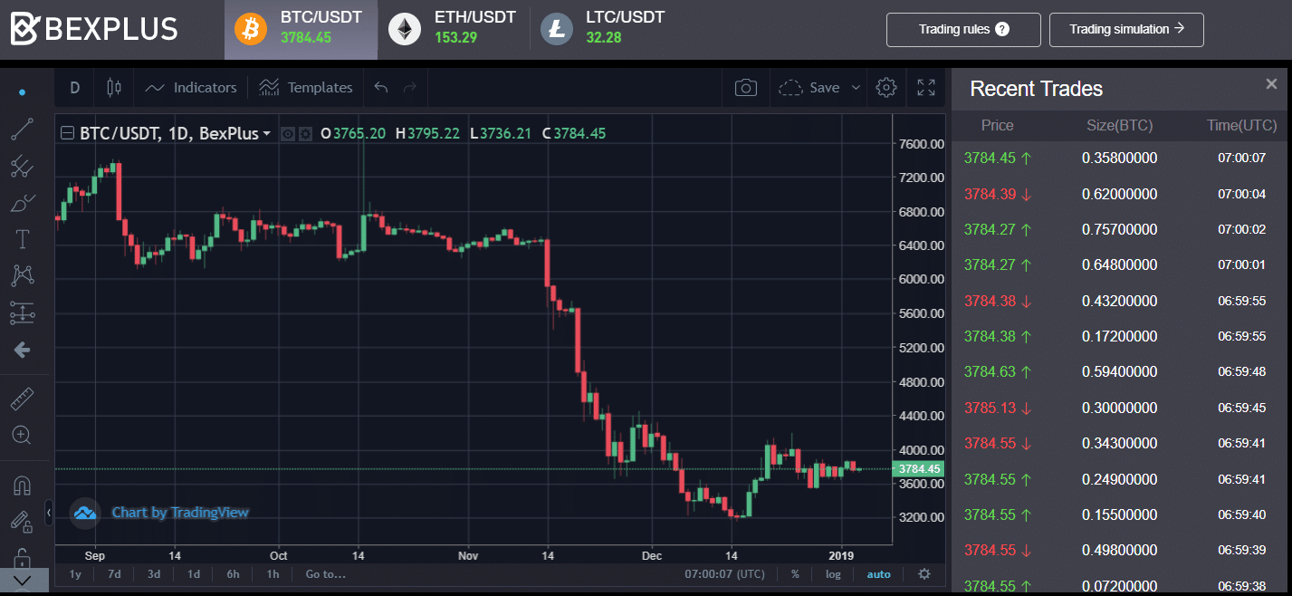Click the Price column header
Viewport: 1292px width, 596px height.
point(997,126)
